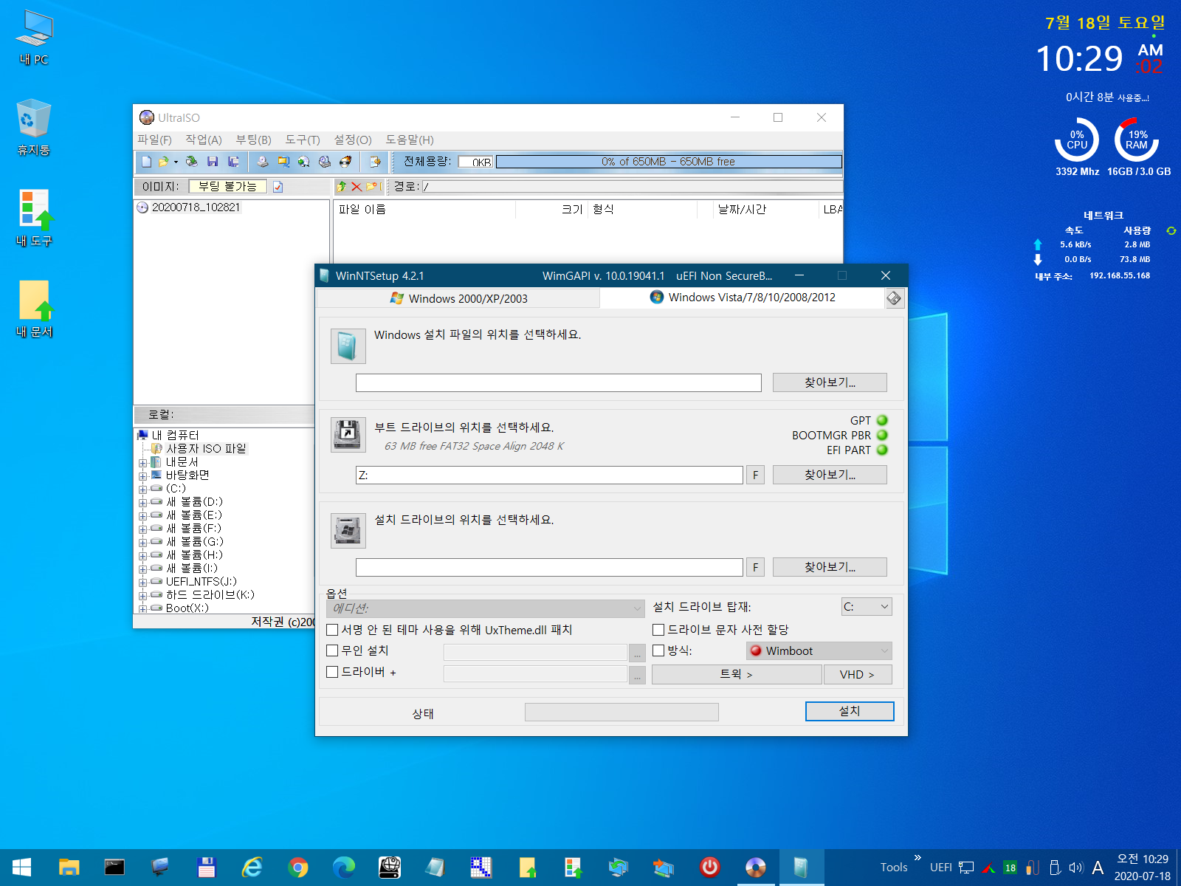The image size is (1181, 886).
Task: Open command prompt from taskbar
Action: click(114, 868)
